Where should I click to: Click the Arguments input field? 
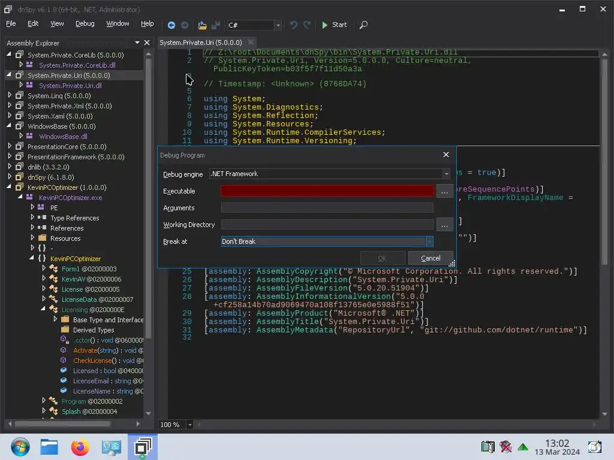coord(327,208)
